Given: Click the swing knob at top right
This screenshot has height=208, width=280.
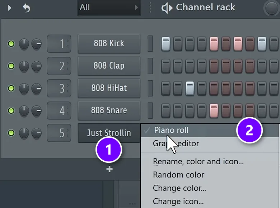Looking at the screenshot, I should pyautogui.click(x=271, y=8).
